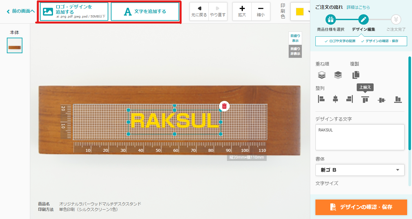Click the yen icon for ご注文完了 step

point(396,20)
